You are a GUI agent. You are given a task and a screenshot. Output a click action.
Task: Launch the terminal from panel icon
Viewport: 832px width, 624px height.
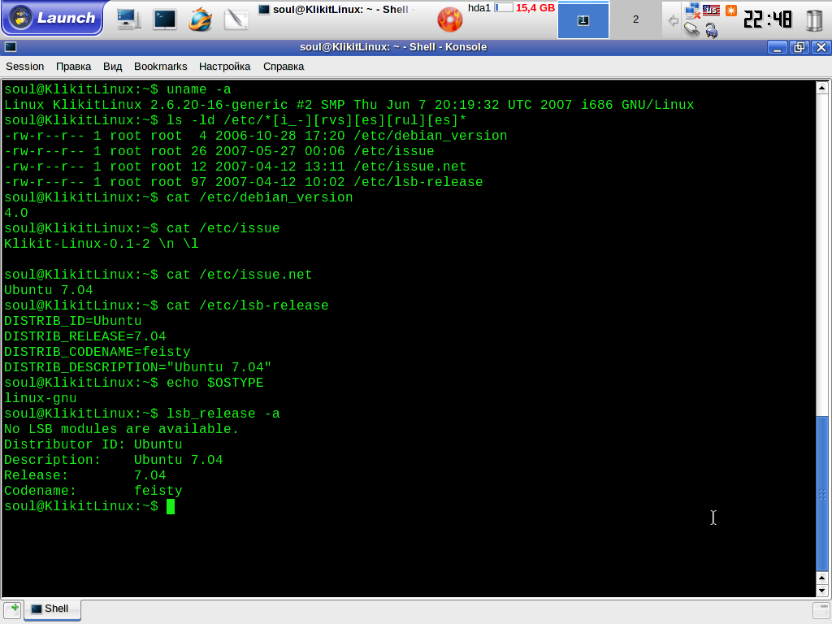[164, 19]
